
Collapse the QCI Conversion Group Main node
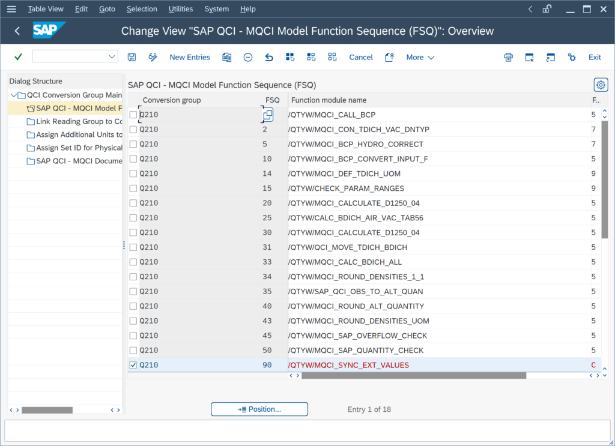14,95
